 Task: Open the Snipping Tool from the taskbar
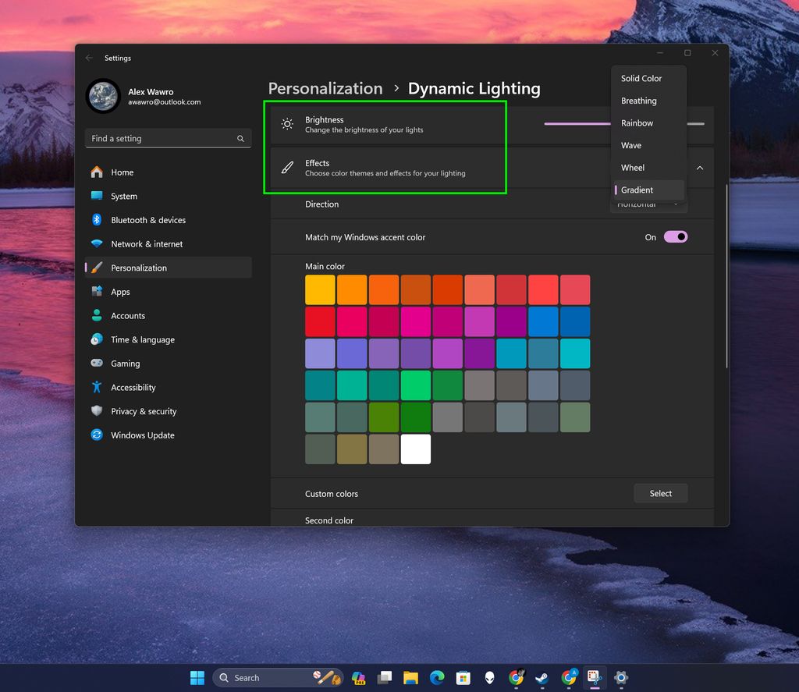point(594,677)
